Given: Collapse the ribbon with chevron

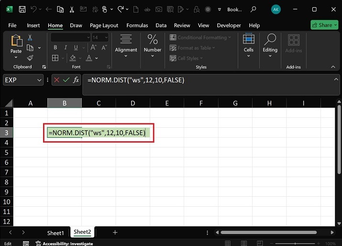Looking at the screenshot, I should coord(333,67).
